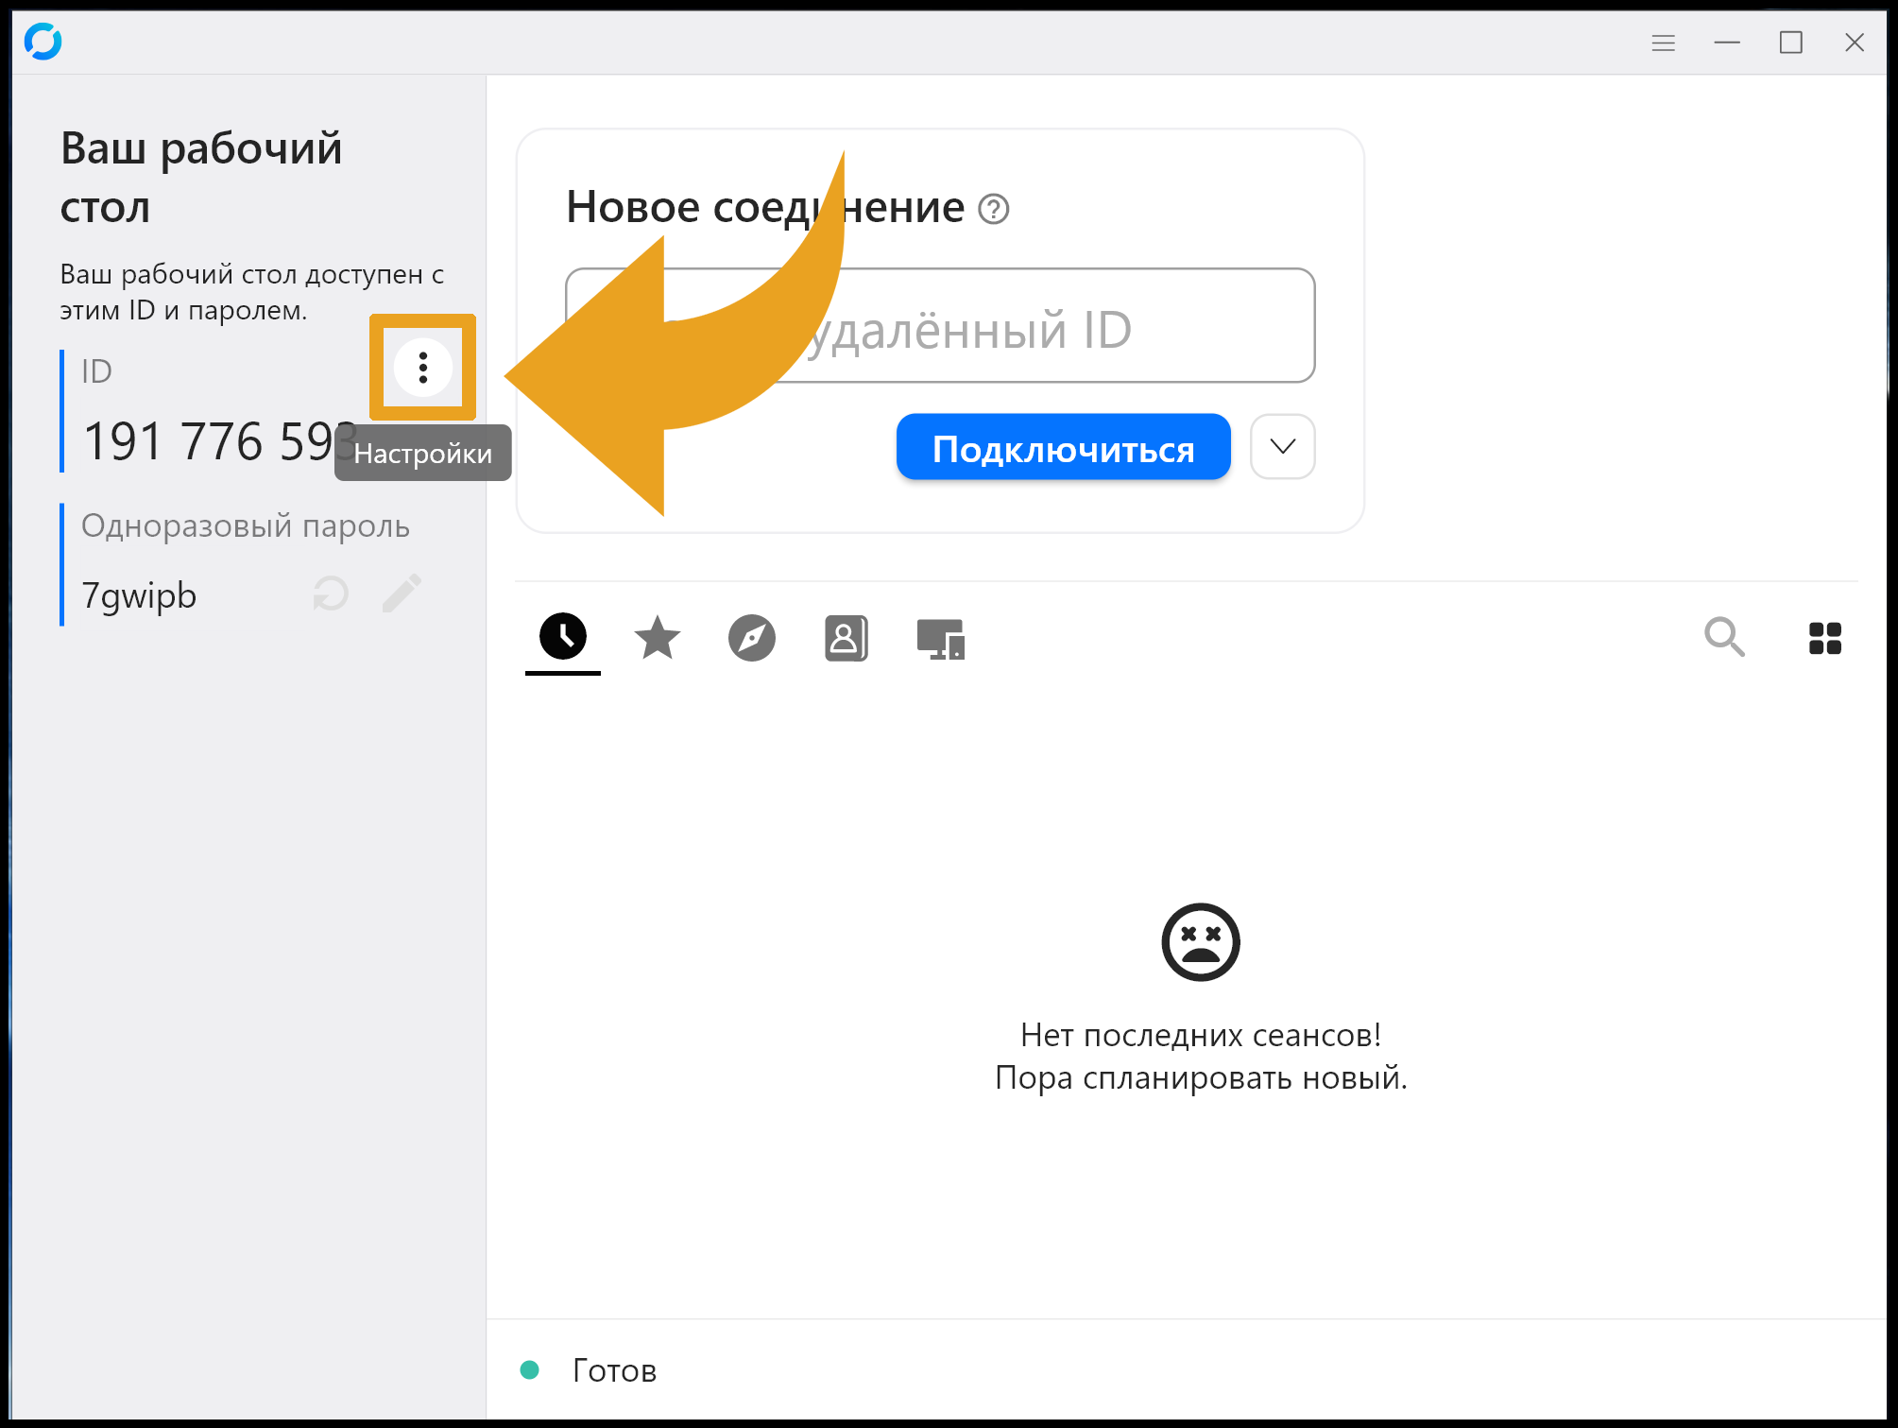The image size is (1898, 1428).
Task: Edit the one-time password with the pencil icon
Action: click(402, 594)
